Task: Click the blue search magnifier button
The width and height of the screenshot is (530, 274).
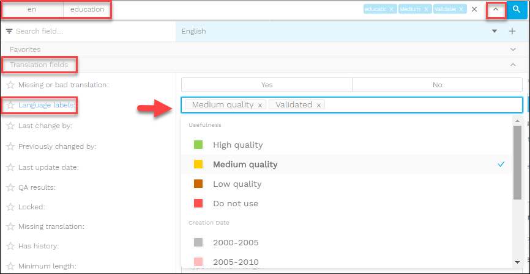Action: pyautogui.click(x=517, y=10)
